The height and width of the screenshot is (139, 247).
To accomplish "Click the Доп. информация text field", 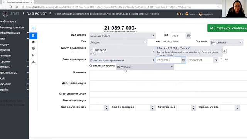I will 168,86.
